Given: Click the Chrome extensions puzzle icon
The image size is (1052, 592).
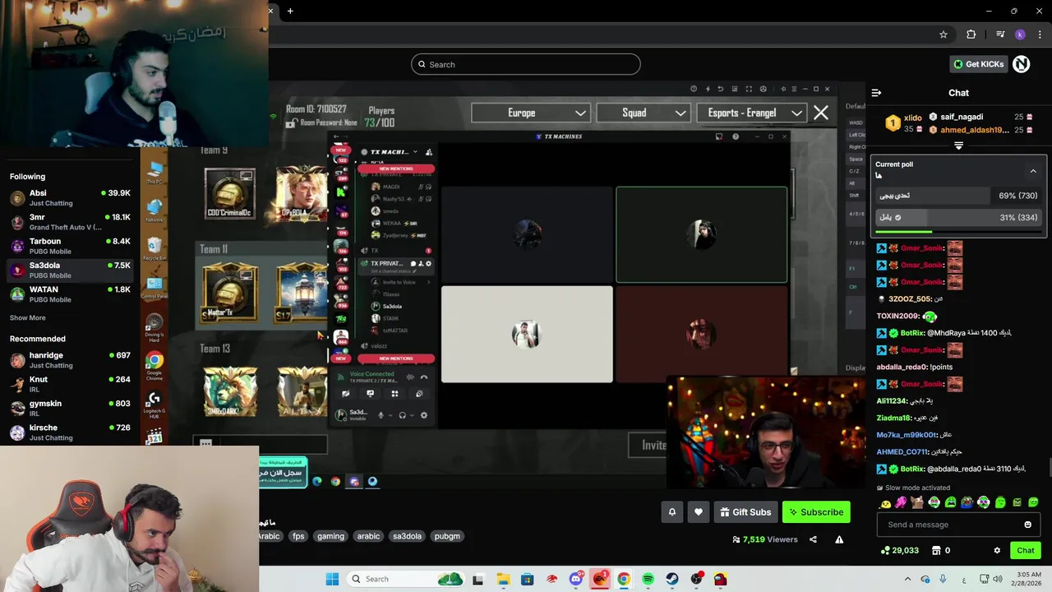Looking at the screenshot, I should (971, 35).
